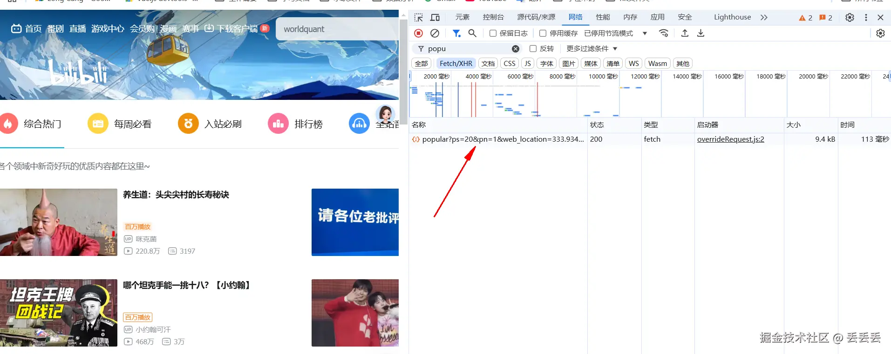Open throttling mode dropdown
Viewport: 891px width, 354px height.
(x=615, y=33)
